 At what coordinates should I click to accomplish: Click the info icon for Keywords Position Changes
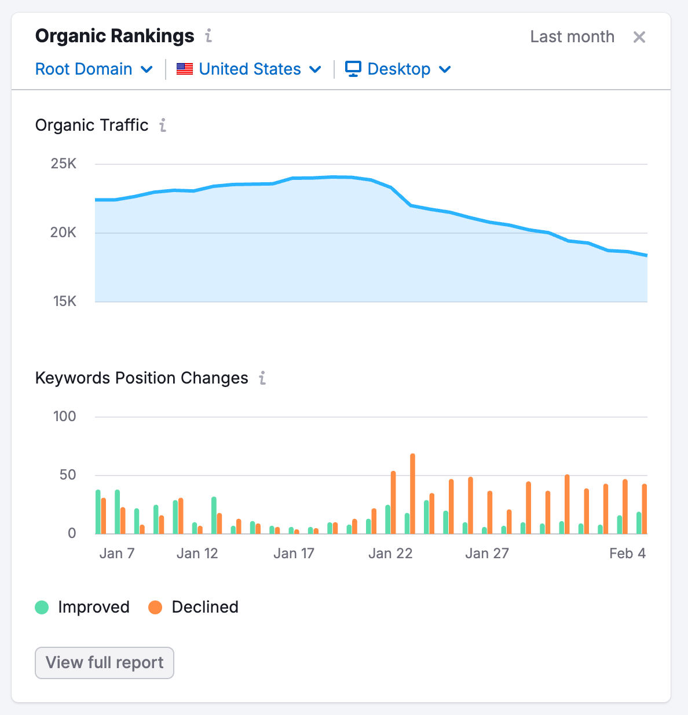pos(262,378)
